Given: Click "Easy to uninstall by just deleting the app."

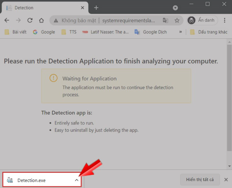Looking at the screenshot, I should click(97, 130).
